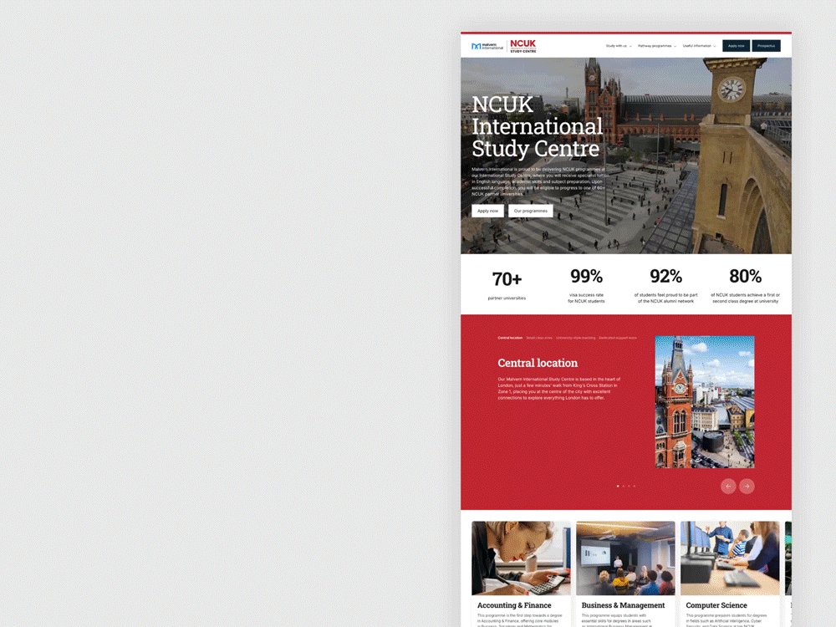Select the third carousel pagination dot
Screen dimensions: 836x627
pos(629,487)
